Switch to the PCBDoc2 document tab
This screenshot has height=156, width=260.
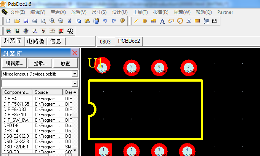(129, 41)
